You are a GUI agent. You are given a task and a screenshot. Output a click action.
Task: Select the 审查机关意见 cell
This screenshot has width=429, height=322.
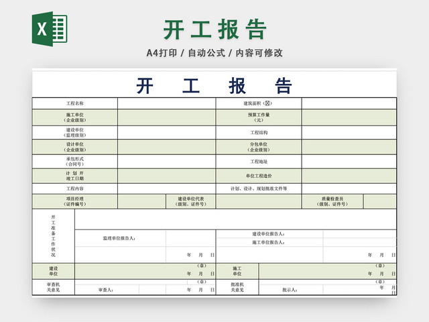tap(54, 287)
